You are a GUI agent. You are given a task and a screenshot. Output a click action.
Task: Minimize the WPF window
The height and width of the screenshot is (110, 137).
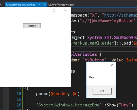(x=43, y=10)
